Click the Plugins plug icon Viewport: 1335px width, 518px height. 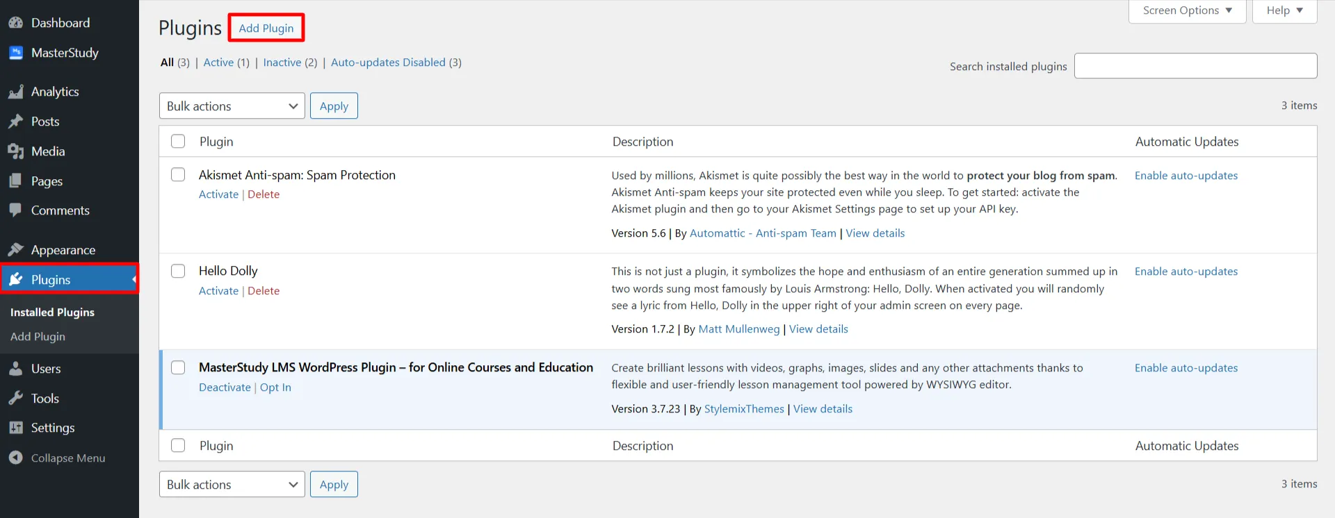(16, 280)
